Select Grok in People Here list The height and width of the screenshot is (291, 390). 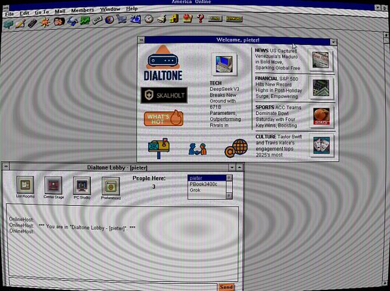tap(207, 190)
